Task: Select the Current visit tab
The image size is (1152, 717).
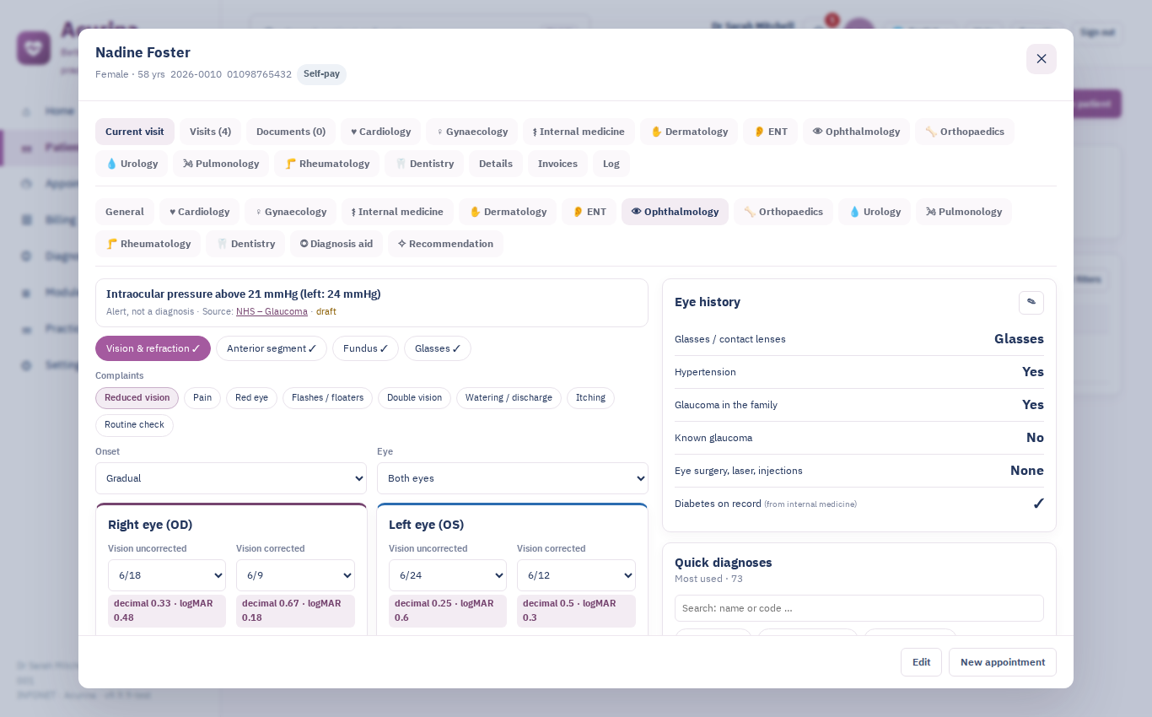Action: point(135,132)
